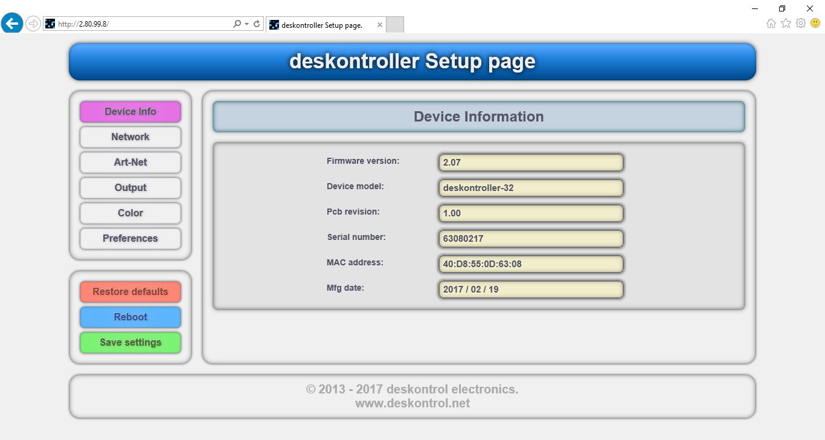The width and height of the screenshot is (825, 440).
Task: Click the Firmware version field showing 2.07
Action: 531,163
